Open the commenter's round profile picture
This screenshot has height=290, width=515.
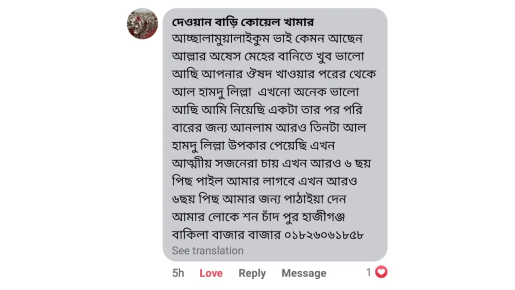tap(142, 24)
